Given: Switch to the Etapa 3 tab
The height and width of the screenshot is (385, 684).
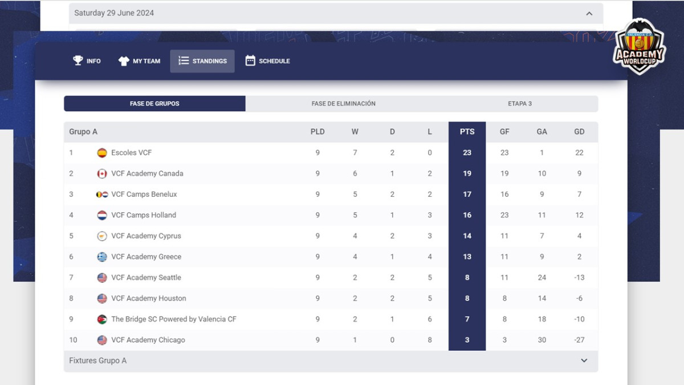Looking at the screenshot, I should click(520, 104).
